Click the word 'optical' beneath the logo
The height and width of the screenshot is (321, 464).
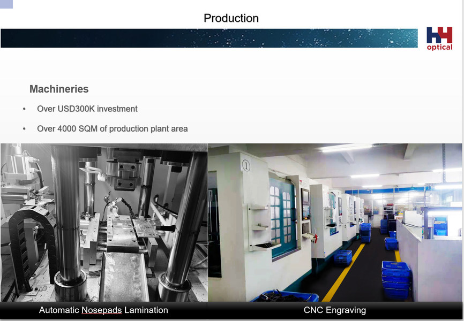[439, 47]
